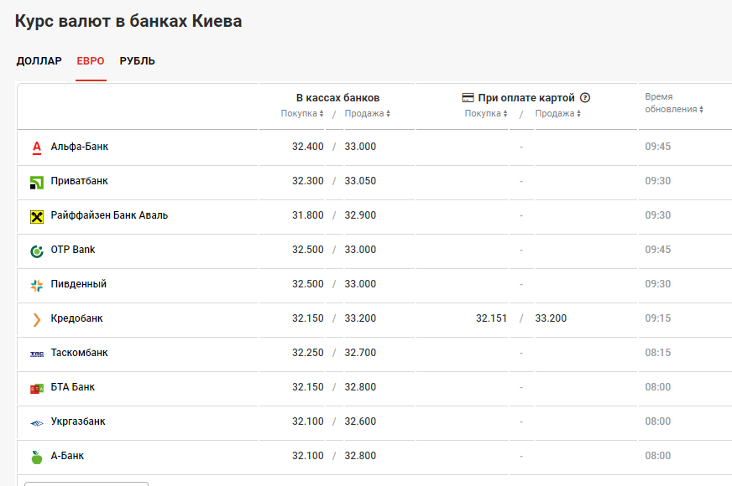Click Кредобанк update time 09:15
Viewport: 732px width, 486px height.
click(x=658, y=318)
